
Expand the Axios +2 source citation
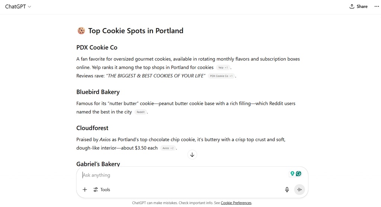pos(168,148)
